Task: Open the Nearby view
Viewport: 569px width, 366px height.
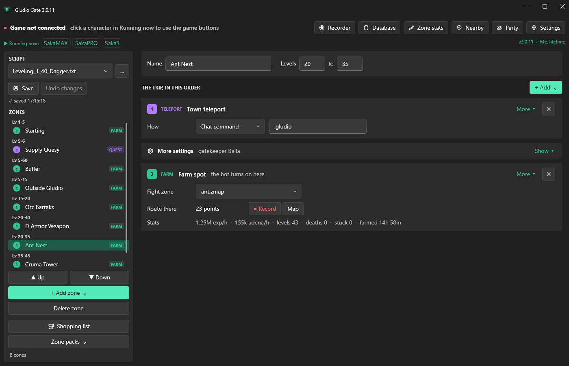Action: pyautogui.click(x=470, y=28)
